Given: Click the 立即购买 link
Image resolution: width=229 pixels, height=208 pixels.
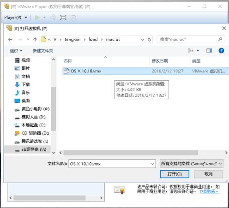Looking at the screenshot, I should tap(209, 191).
